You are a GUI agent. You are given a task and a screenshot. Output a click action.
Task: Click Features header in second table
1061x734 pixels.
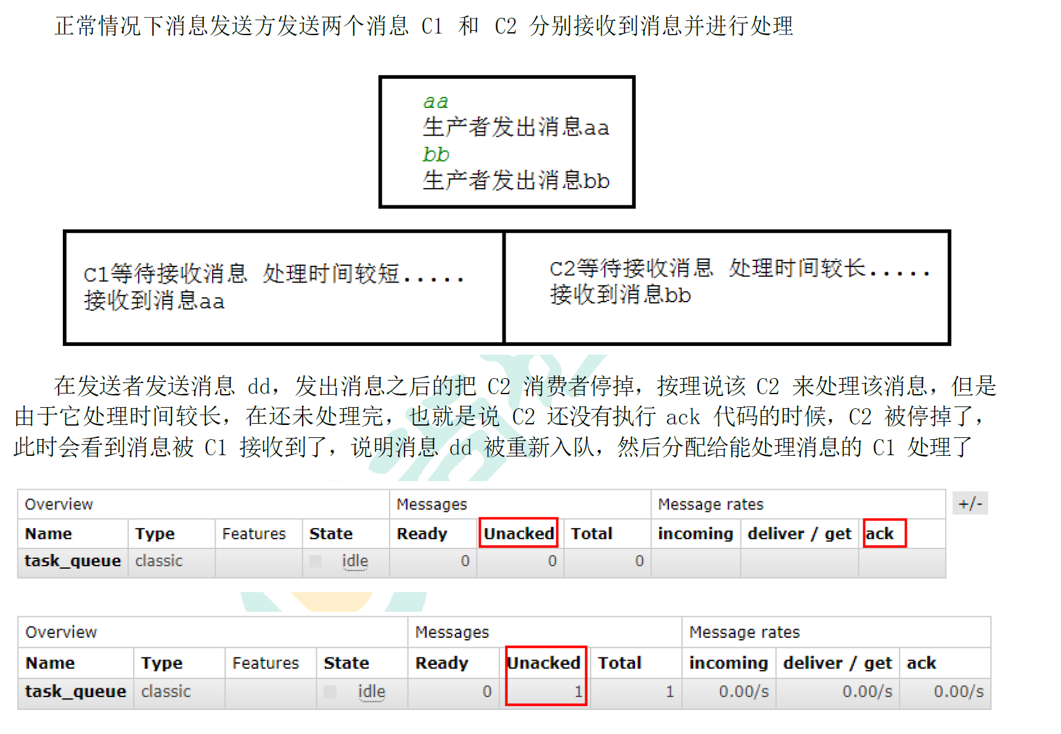click(266, 663)
